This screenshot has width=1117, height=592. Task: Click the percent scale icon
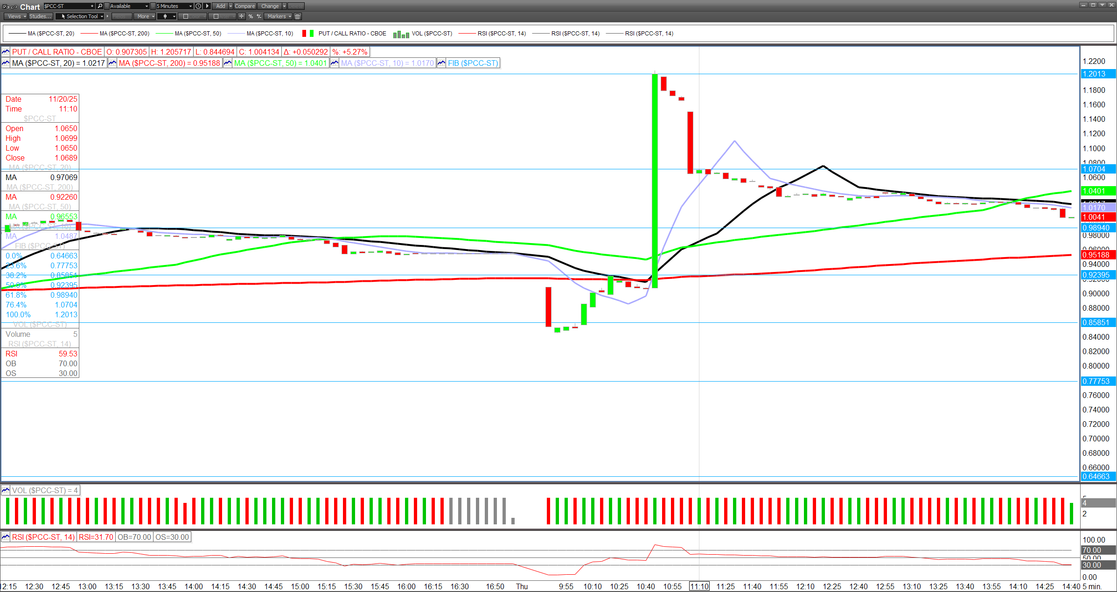tap(251, 16)
